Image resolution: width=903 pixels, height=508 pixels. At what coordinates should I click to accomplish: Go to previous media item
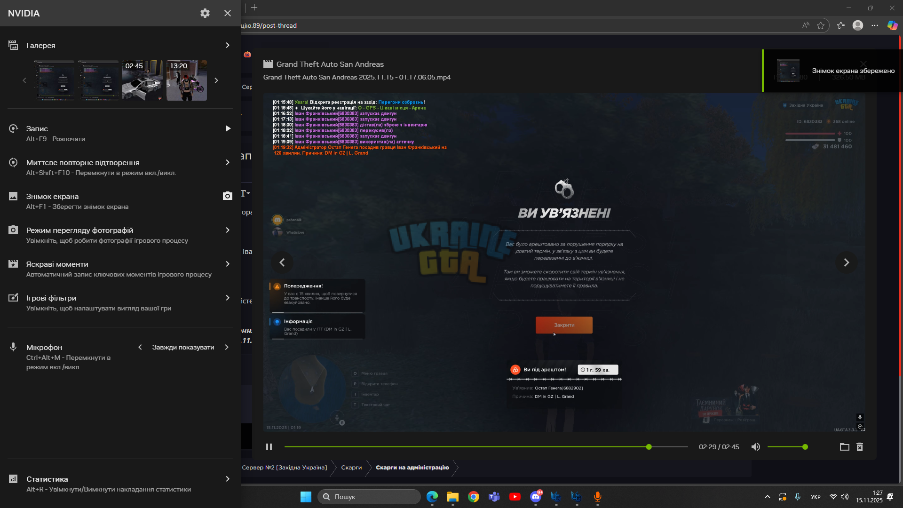point(282,262)
